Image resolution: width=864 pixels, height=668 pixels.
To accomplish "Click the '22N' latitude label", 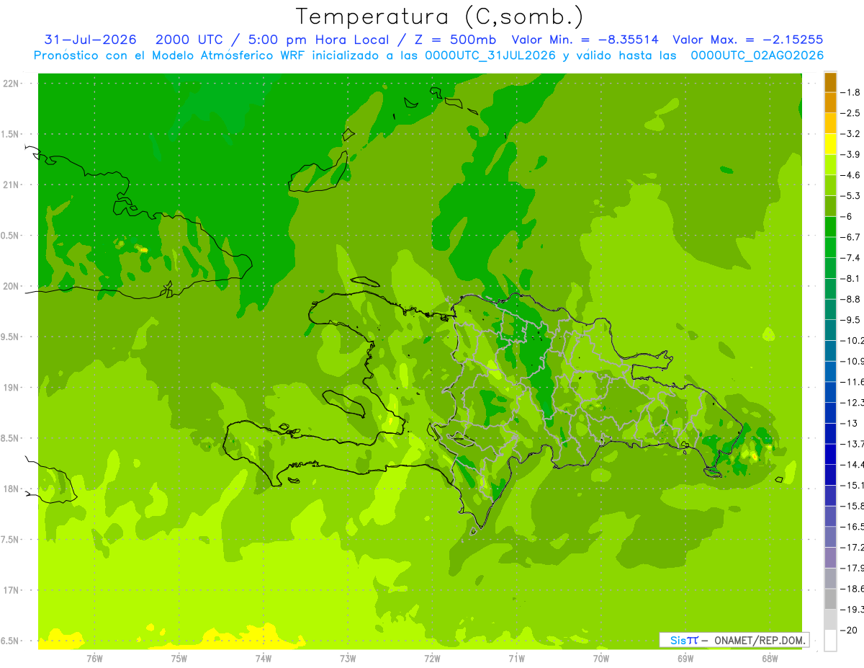I will click(x=12, y=84).
